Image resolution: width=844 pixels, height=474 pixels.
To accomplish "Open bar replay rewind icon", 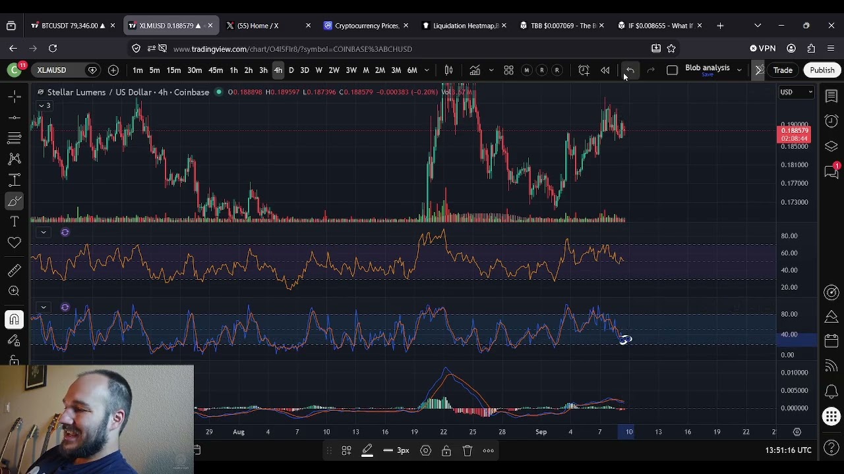I will tap(605, 70).
